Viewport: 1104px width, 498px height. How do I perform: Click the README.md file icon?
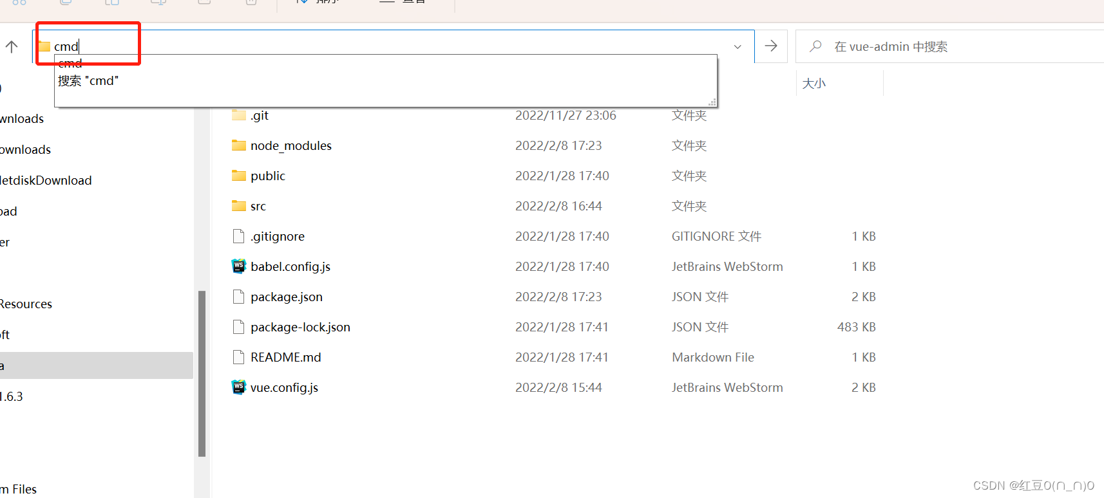pos(239,357)
